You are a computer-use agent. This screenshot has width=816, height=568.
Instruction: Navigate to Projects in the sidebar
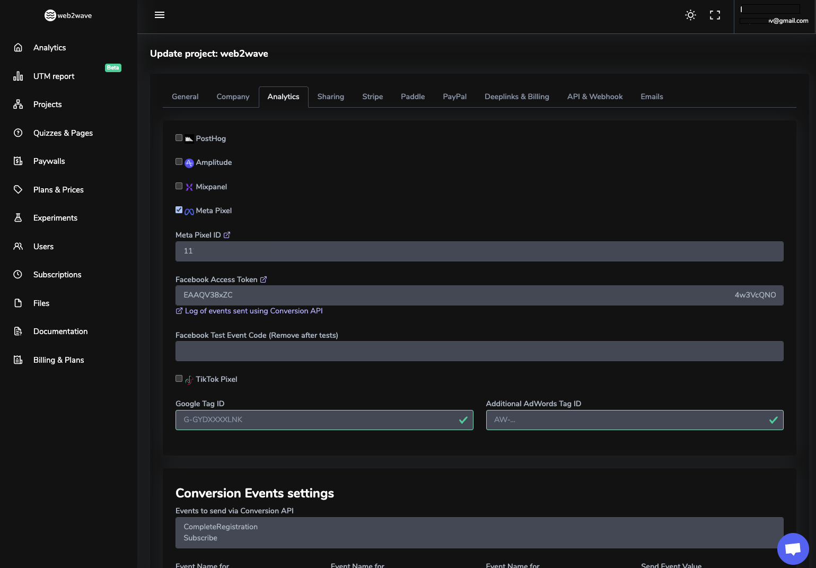48,104
